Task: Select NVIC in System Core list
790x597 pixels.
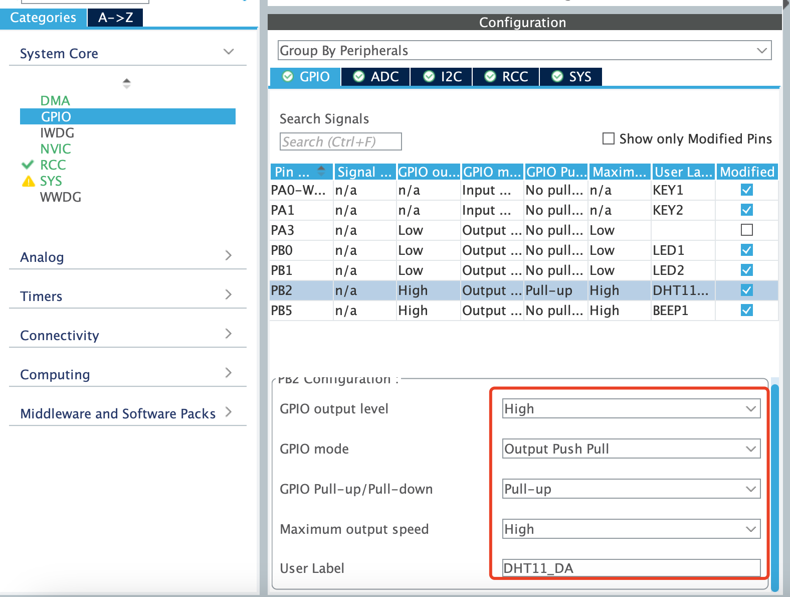Action: (56, 149)
